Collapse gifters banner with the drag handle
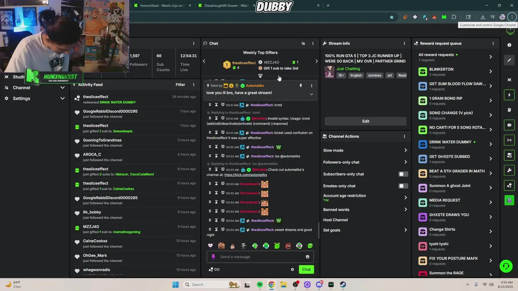518x291 pixels. [260, 76]
